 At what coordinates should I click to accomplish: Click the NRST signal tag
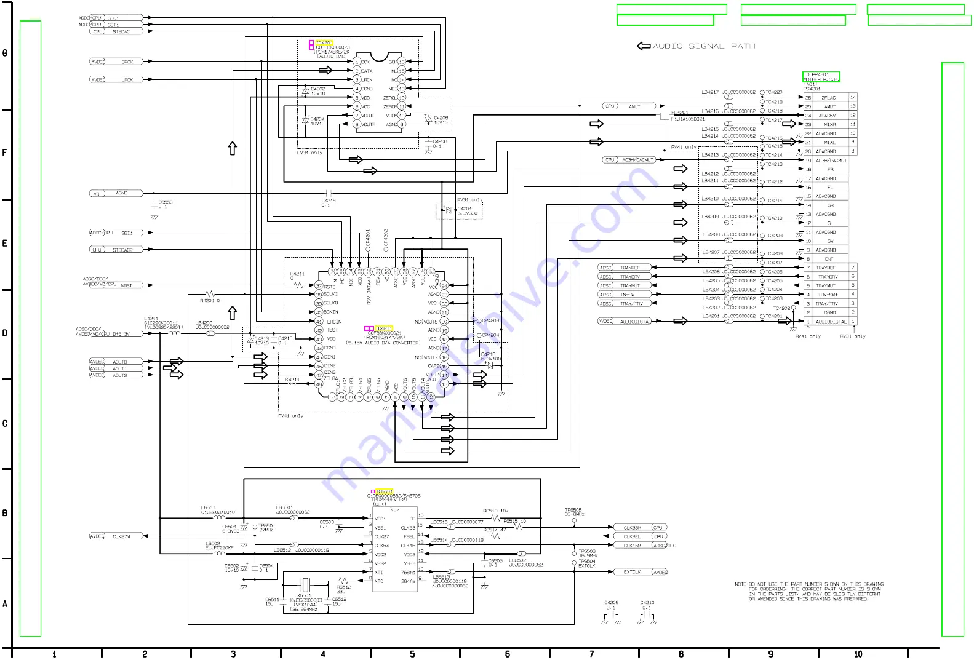[116, 285]
